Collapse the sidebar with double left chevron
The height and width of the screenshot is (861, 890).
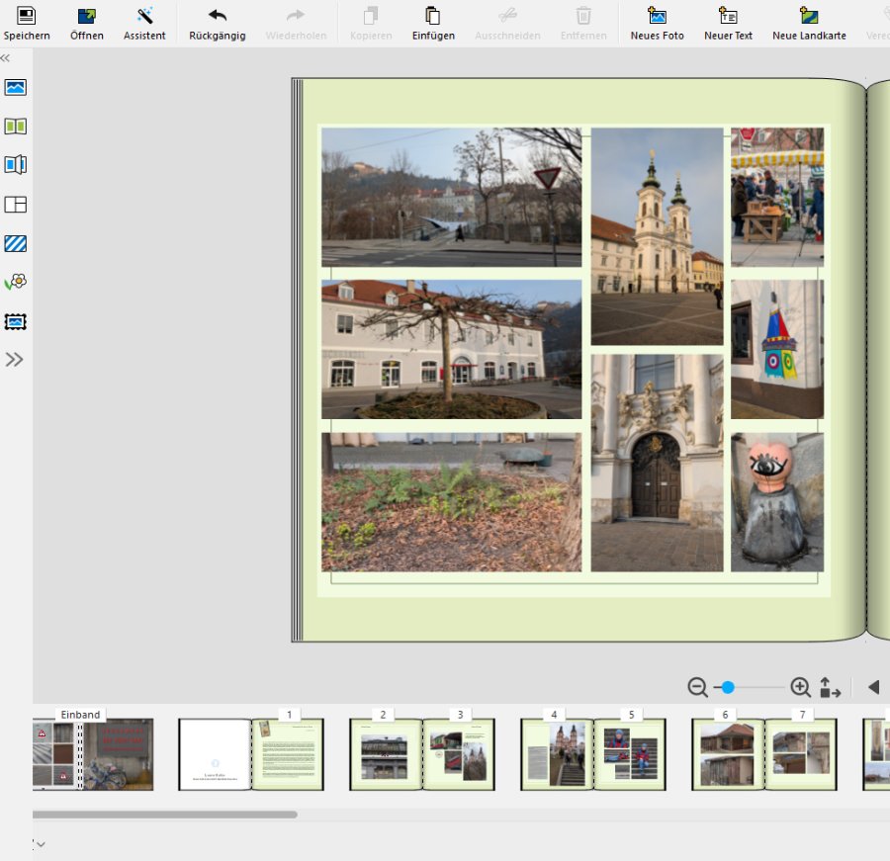click(x=6, y=58)
